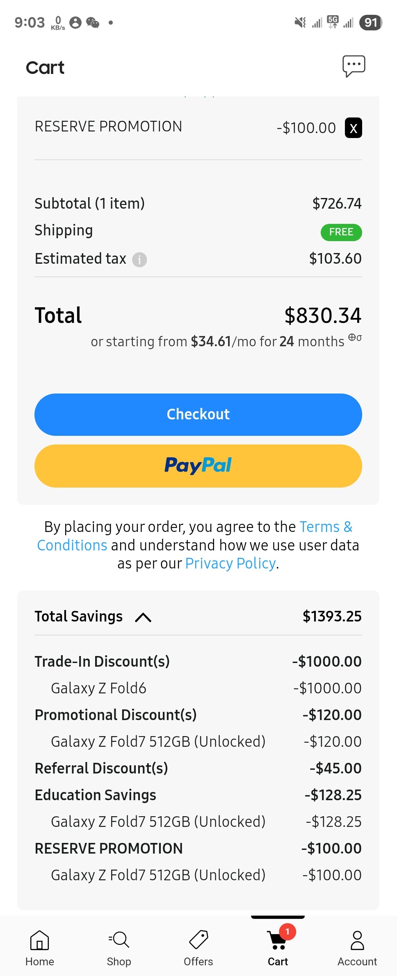
Task: Tap the WeChat notification icon
Action: (93, 23)
